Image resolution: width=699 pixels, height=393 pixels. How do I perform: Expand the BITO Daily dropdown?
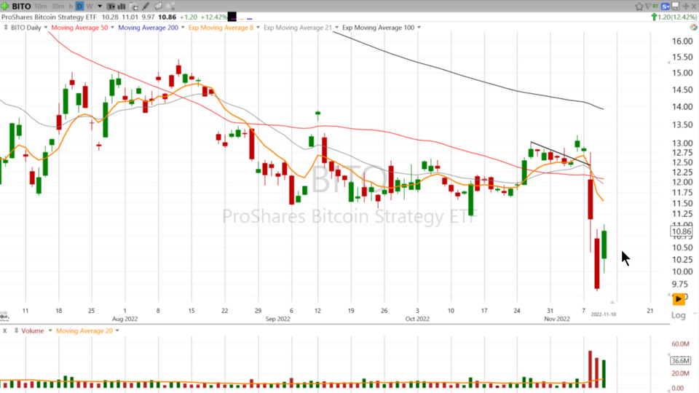tap(45, 28)
